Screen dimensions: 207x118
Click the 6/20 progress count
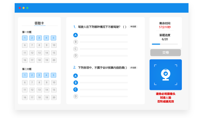pos(165,39)
